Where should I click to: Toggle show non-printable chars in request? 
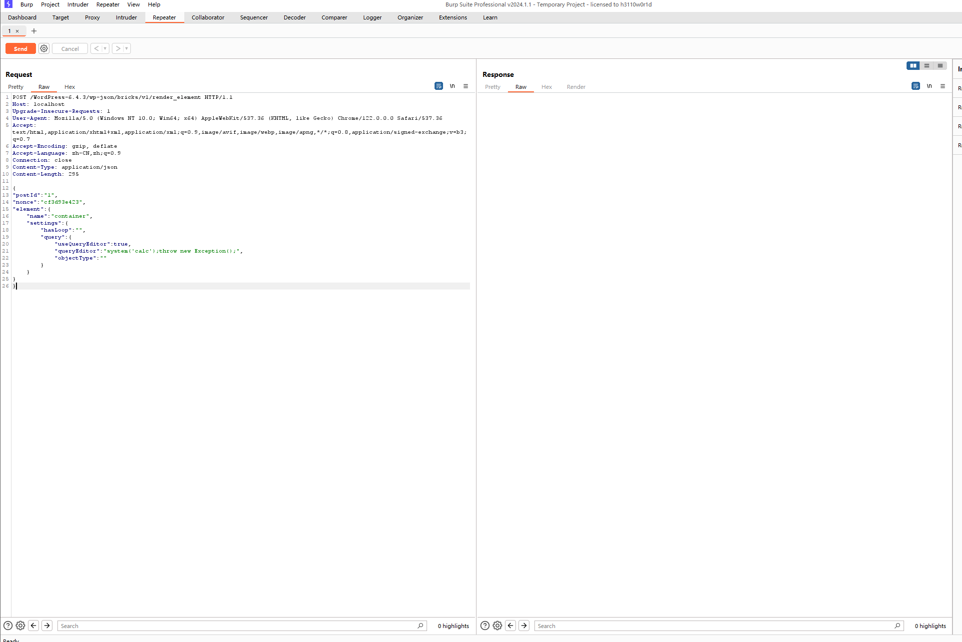pyautogui.click(x=452, y=86)
